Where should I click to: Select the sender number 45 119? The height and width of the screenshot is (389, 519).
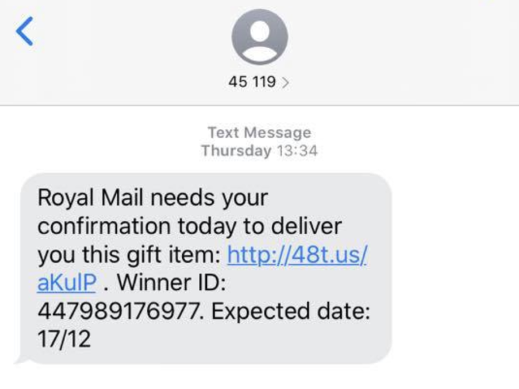coord(252,82)
